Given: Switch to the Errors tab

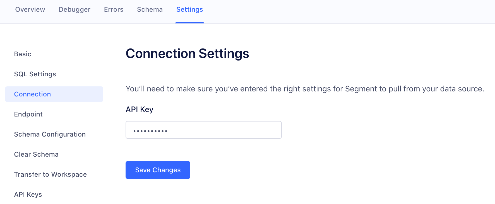Looking at the screenshot, I should (113, 9).
